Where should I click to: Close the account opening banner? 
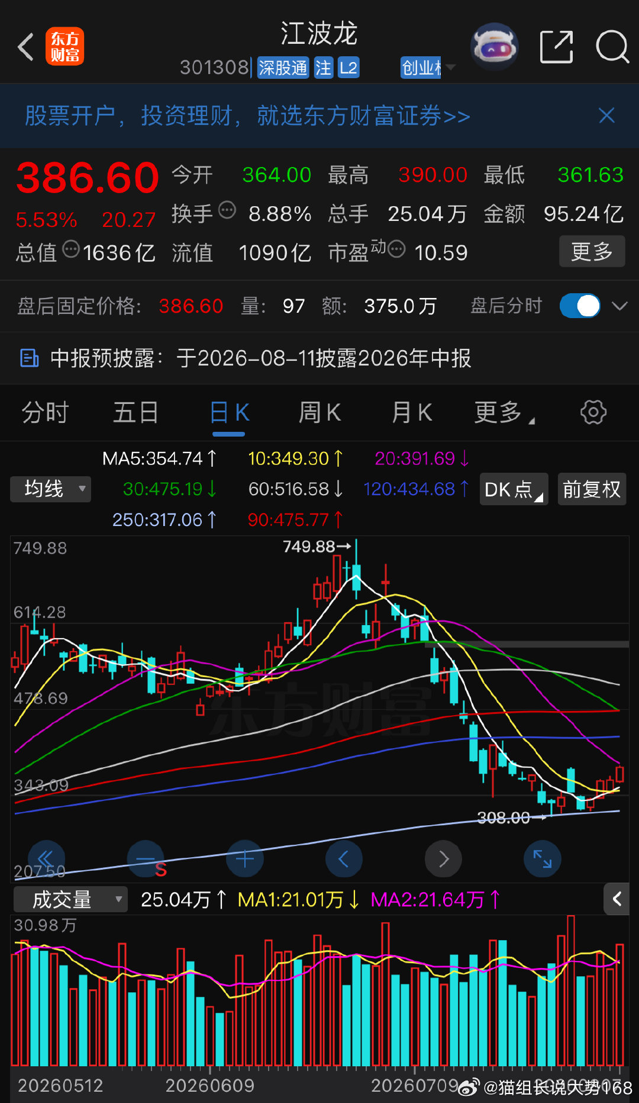tap(606, 116)
